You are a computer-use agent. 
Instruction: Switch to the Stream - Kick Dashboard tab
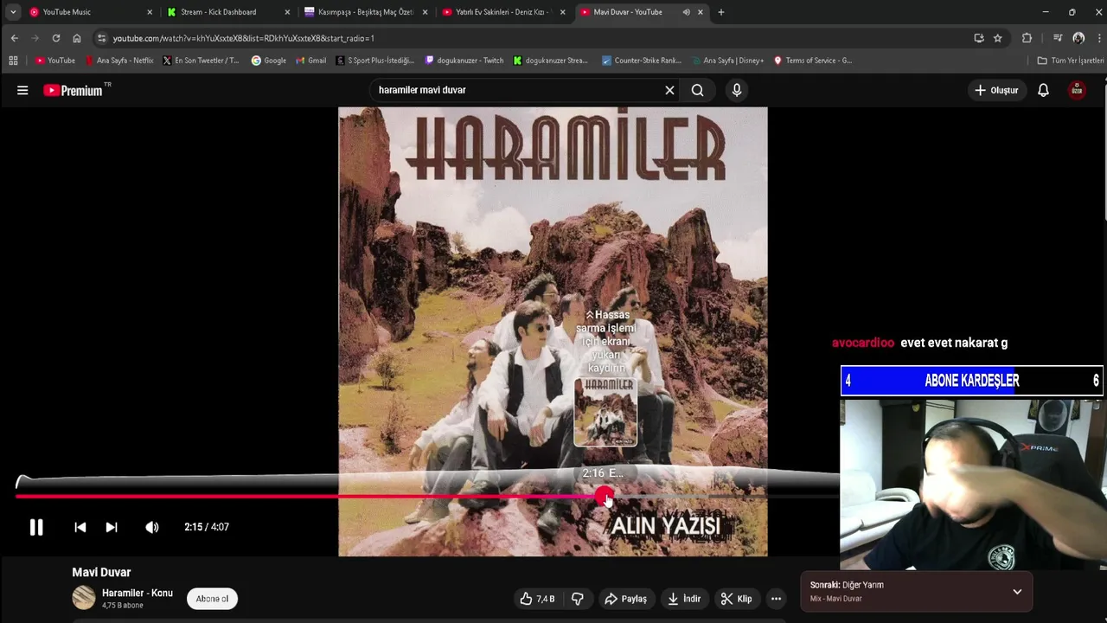point(228,12)
